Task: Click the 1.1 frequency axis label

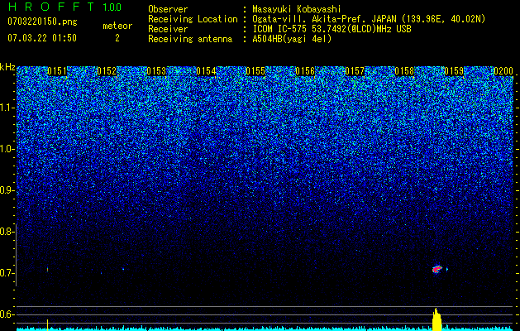Action: pos(7,108)
